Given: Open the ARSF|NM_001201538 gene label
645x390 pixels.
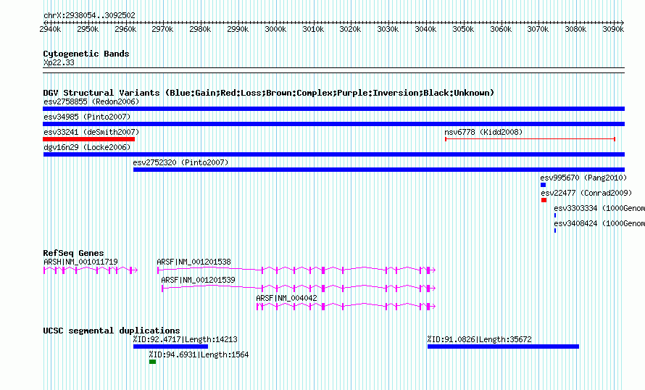Looking at the screenshot, I should (x=193, y=262).
